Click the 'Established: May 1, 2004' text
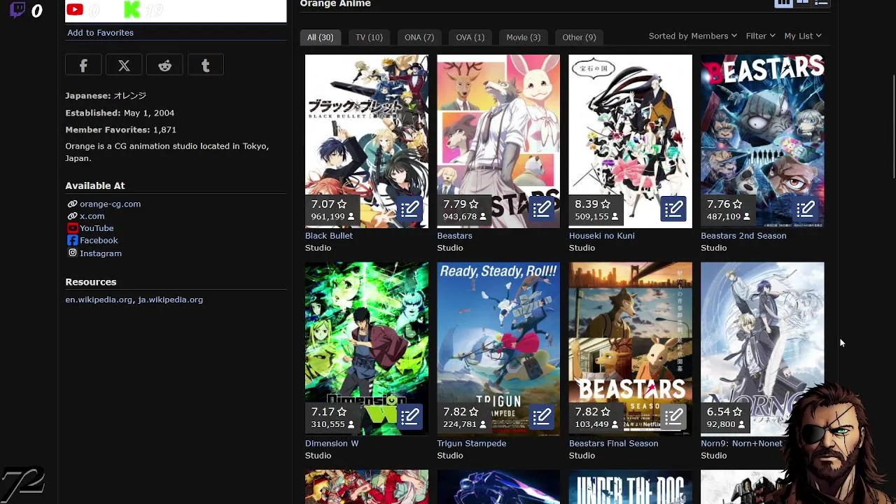896x504 pixels. [120, 113]
